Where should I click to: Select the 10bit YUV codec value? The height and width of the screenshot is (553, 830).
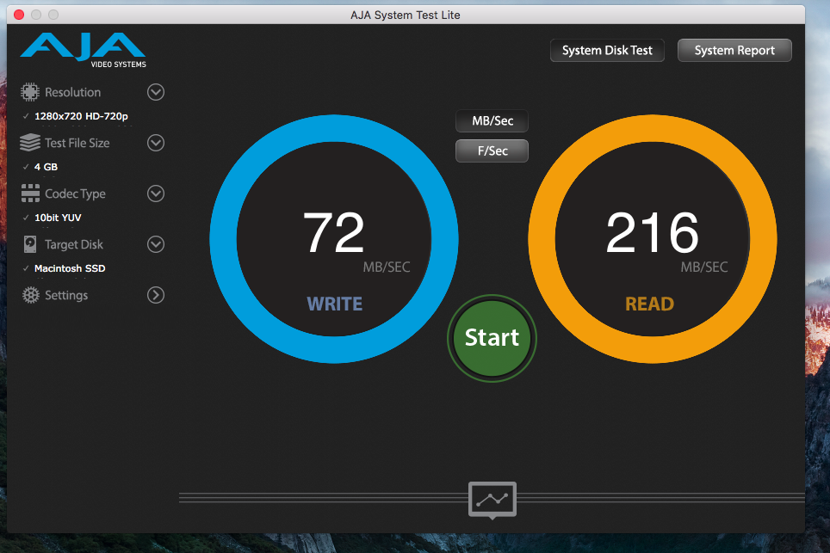click(x=58, y=218)
